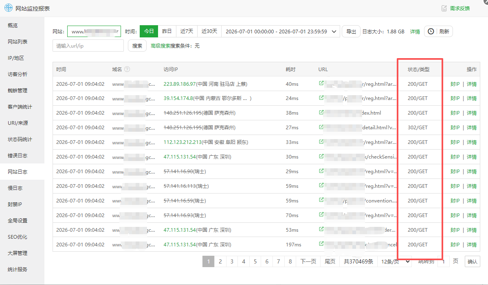This screenshot has height=285, width=488.
Task: Click 封IP for 112.123.212.213 row
Action: click(x=455, y=142)
